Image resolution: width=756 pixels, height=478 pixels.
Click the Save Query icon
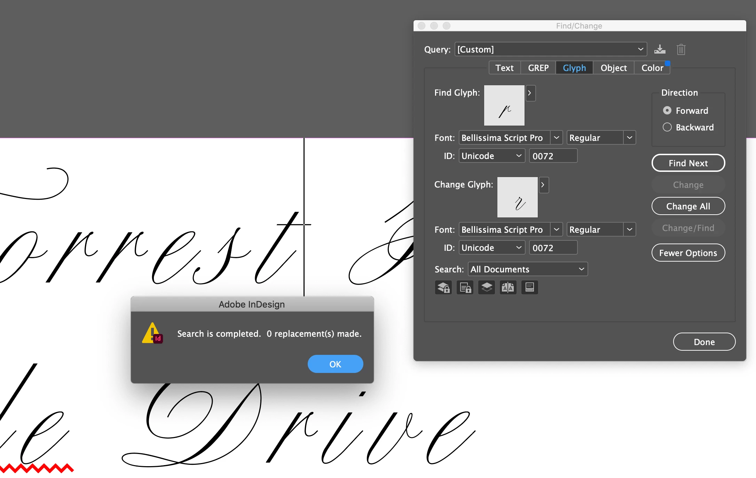(x=660, y=49)
